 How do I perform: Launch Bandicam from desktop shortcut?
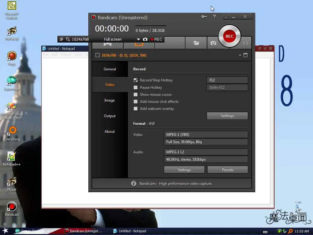pos(12,209)
